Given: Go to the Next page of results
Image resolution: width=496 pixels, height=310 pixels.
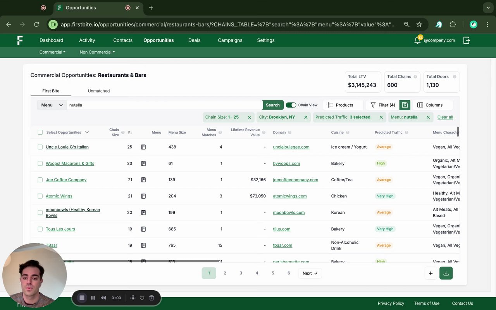Looking at the screenshot, I should [x=310, y=273].
